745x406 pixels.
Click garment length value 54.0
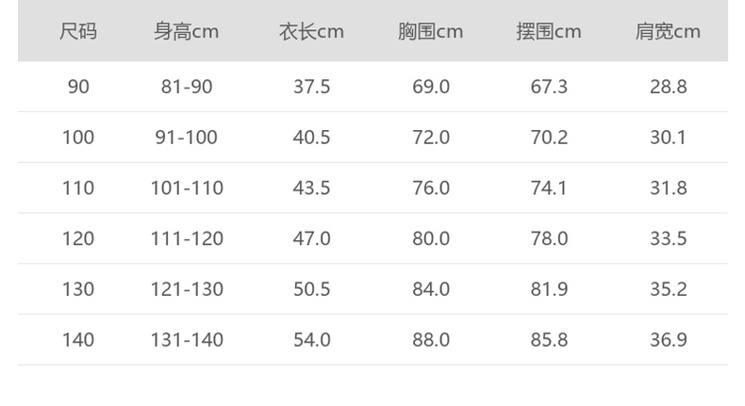tap(311, 340)
